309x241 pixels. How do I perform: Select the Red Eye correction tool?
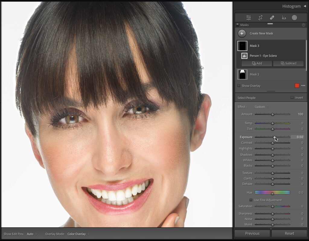[x=283, y=18]
